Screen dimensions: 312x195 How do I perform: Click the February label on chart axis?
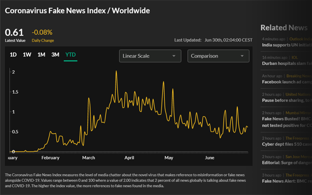point(50,158)
